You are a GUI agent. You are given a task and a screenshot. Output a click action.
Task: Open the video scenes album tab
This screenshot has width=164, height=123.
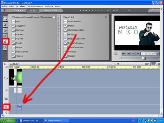pos(5,19)
